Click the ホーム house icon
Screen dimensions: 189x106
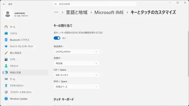[6, 27]
